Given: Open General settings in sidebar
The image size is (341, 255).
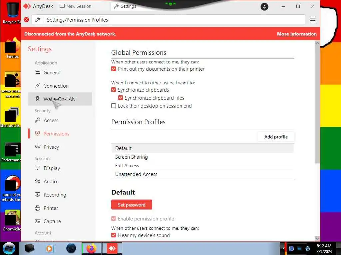Looking at the screenshot, I should tap(60, 72).
